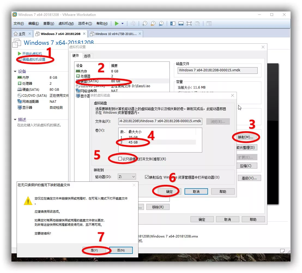Click the 开启此虚拟机 link
This screenshot has width=302, height=273.
coord(32,54)
